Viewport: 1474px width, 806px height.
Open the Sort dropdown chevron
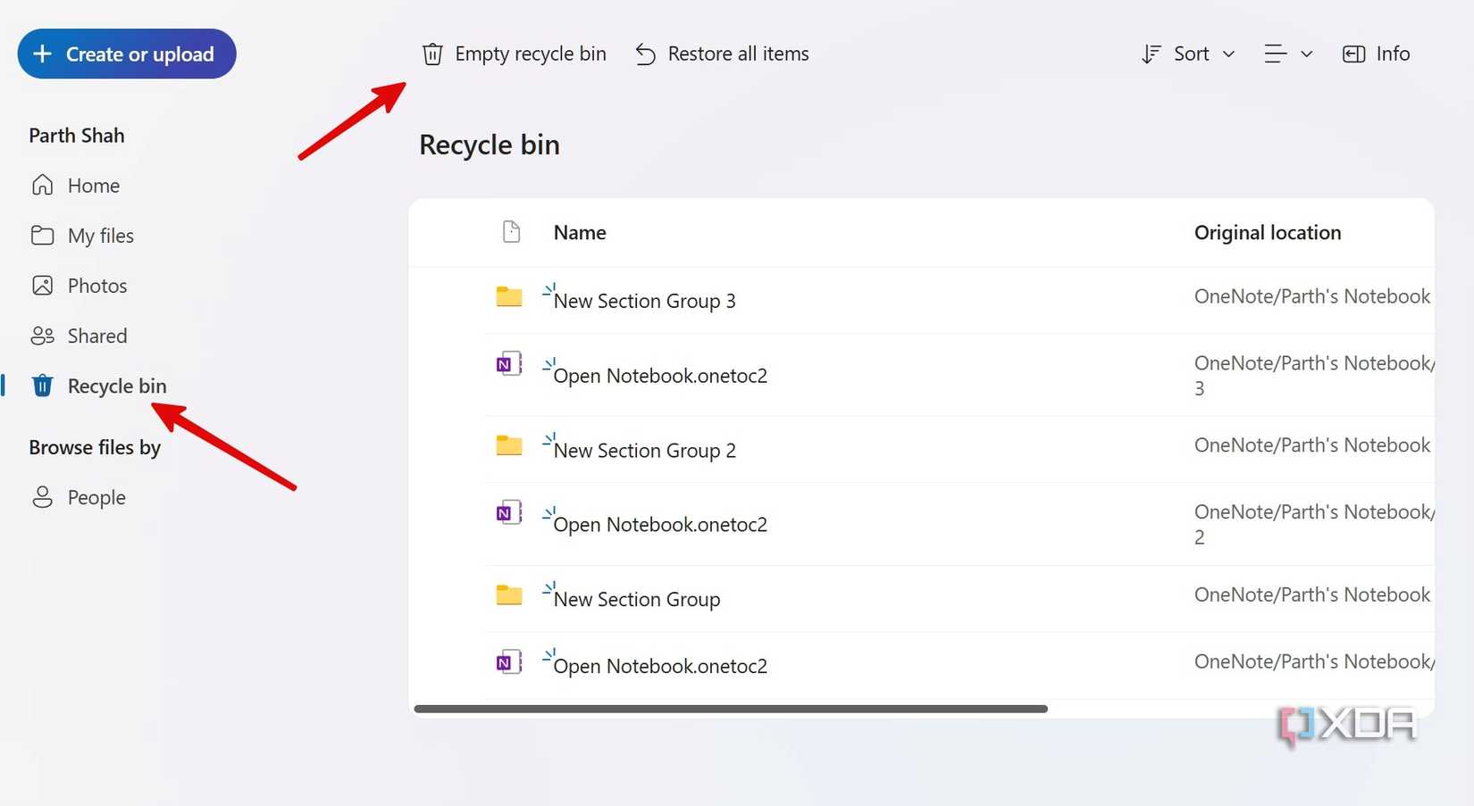pyautogui.click(x=1229, y=54)
